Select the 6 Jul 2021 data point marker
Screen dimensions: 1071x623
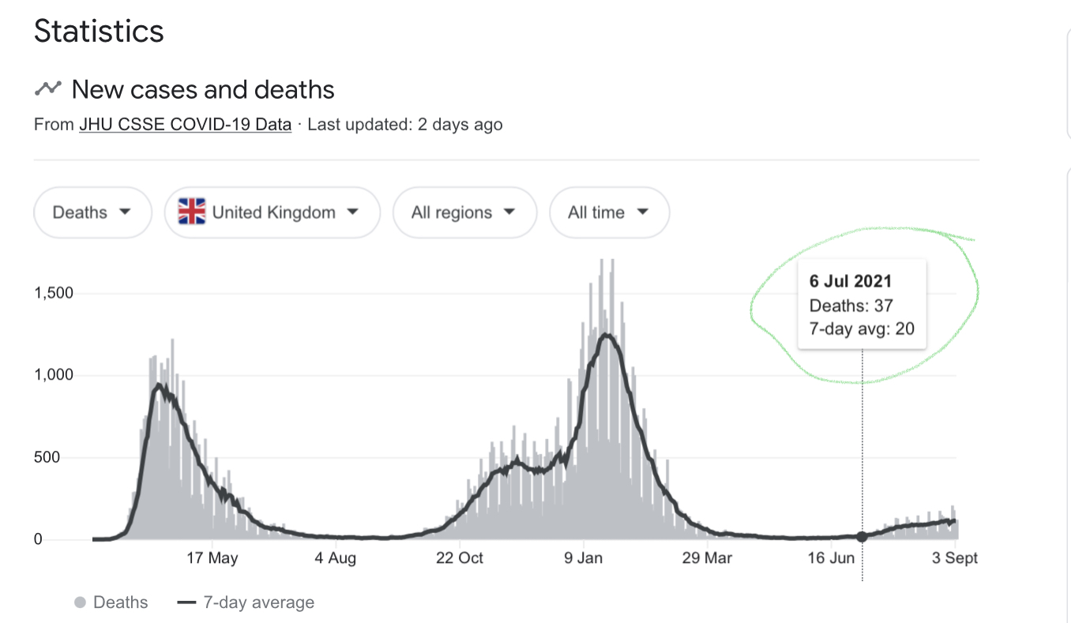pos(862,536)
